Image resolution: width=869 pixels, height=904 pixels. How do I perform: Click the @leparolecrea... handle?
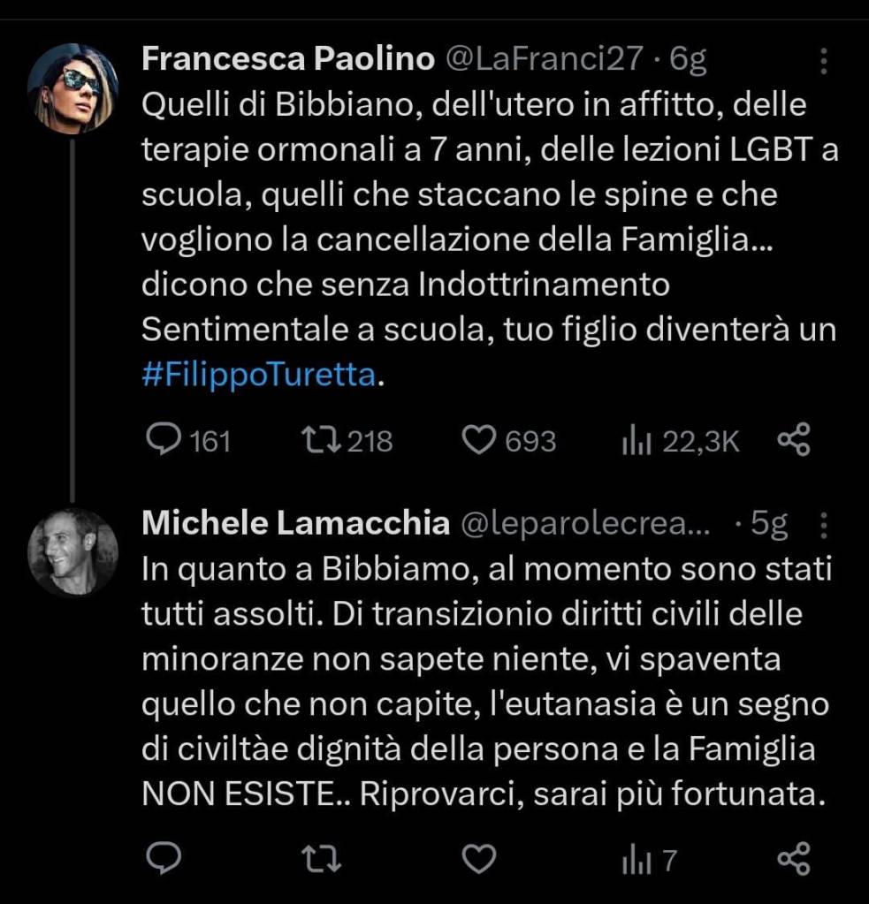(584, 524)
